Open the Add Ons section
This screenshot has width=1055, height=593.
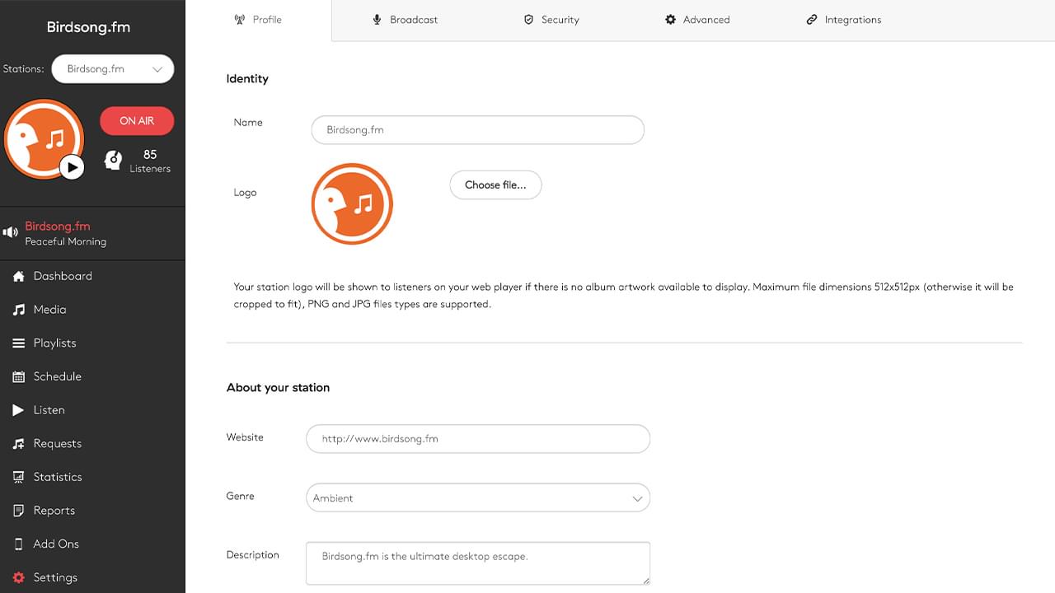point(55,544)
